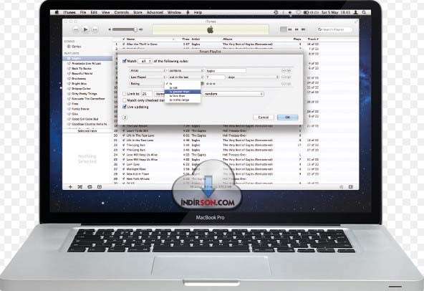Toggle the repeat icon in bottom bar
Image resolution: width=424 pixels, height=291 pixels.
[x=90, y=187]
